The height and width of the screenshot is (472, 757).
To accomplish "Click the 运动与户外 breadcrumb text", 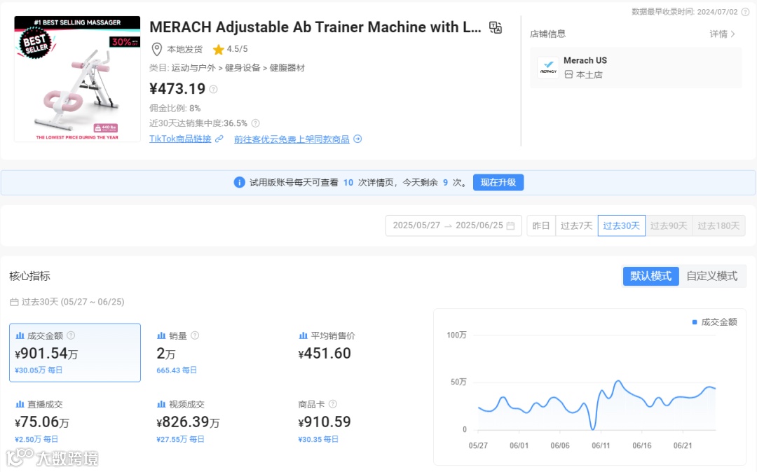I will click(x=193, y=68).
